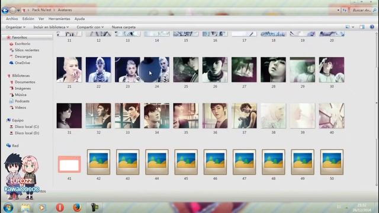
Task: Open the green recorder app in taskbar
Action: point(95,208)
